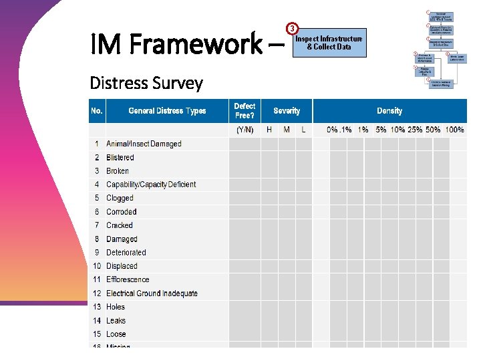Image resolution: width=481 pixels, height=361 pixels.
Task: Click the "Distress Survey" subtitle
Action: (146, 83)
